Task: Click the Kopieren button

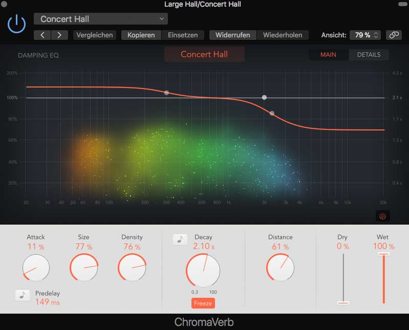Action: (141, 35)
